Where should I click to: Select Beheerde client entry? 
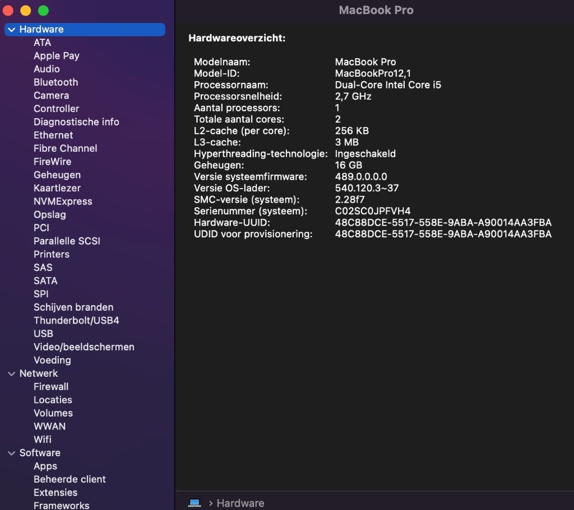click(70, 479)
